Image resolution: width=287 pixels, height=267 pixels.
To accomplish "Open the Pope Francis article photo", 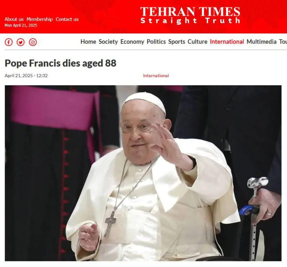I will pyautogui.click(x=143, y=173).
